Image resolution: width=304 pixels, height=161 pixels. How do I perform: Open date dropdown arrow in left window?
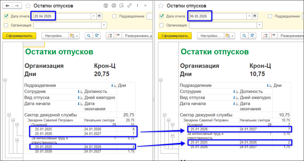coord(94,16)
